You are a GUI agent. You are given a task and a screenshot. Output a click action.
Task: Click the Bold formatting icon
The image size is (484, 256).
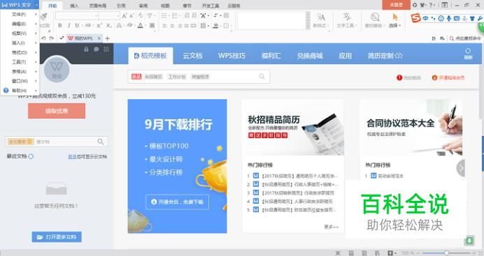pyautogui.click(x=60, y=26)
